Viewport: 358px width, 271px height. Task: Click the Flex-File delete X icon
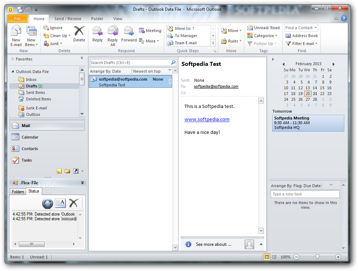tap(74, 203)
